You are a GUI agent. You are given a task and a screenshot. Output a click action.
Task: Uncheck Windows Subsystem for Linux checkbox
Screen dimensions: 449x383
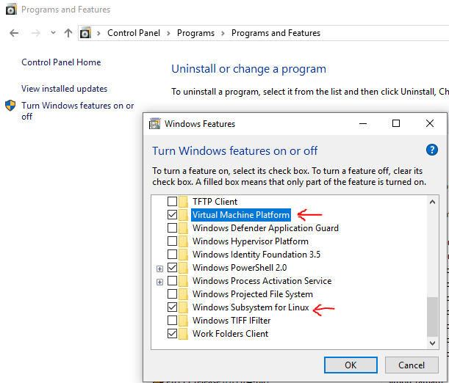tap(172, 307)
